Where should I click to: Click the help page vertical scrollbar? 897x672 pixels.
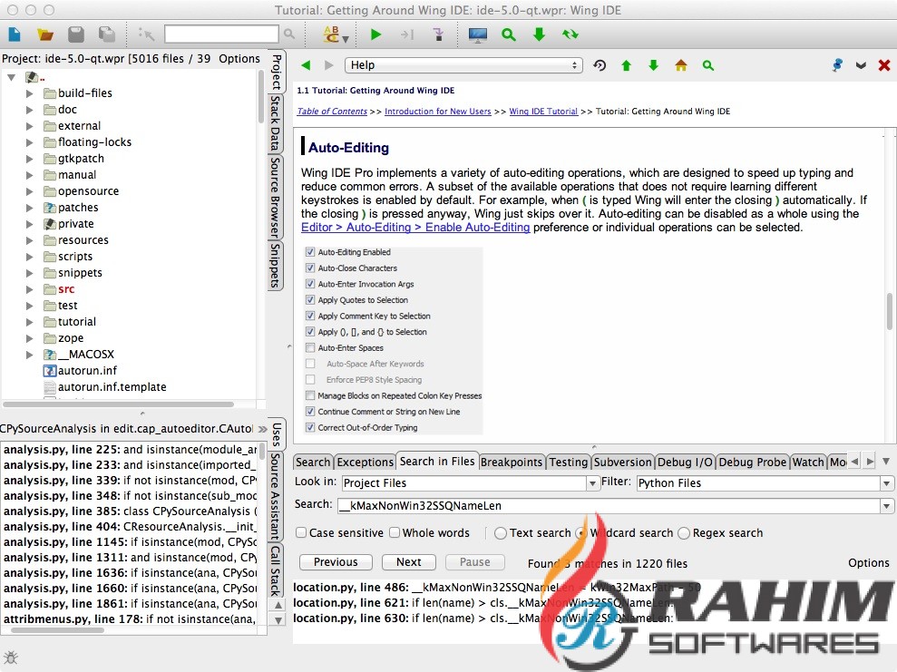pyautogui.click(x=890, y=310)
